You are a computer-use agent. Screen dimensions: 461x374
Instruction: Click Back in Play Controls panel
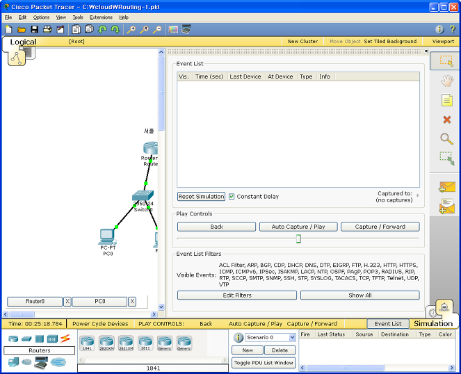pyautogui.click(x=217, y=227)
